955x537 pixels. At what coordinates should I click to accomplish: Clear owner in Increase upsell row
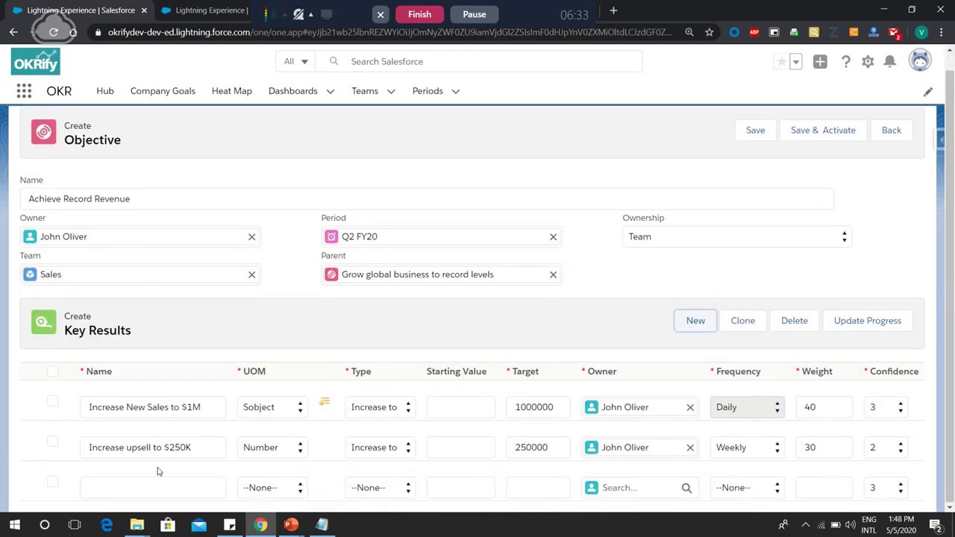690,447
